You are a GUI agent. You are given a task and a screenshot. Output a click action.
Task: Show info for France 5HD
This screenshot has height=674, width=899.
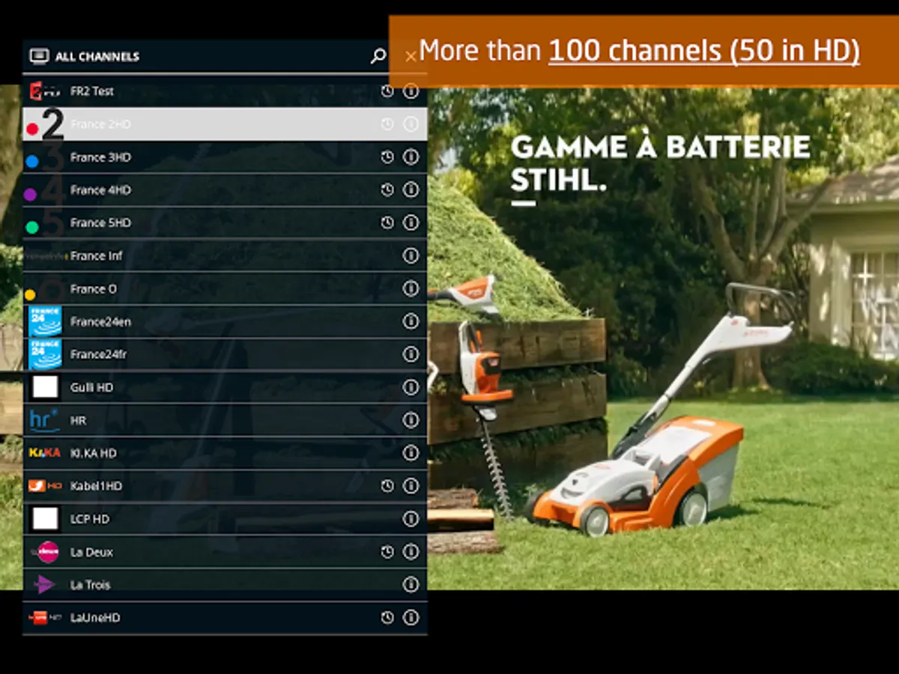point(411,222)
